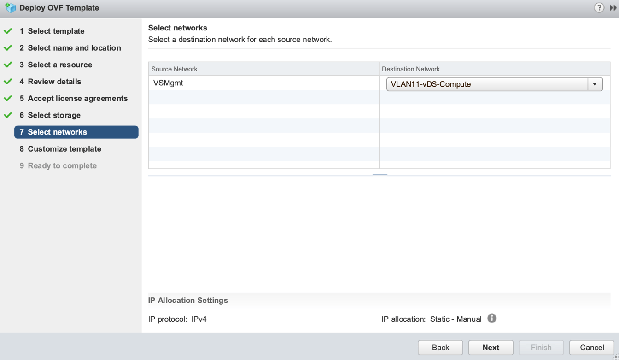Return to step 4 Review details
The image size is (619, 360).
point(54,82)
